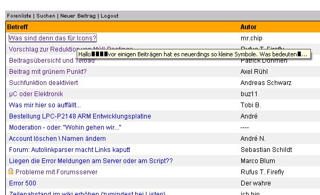The image size is (320, 195).
Task: Open thread 'Bestellung LPC-P2148 ARM Entwicklungsplatine'
Action: point(80,116)
